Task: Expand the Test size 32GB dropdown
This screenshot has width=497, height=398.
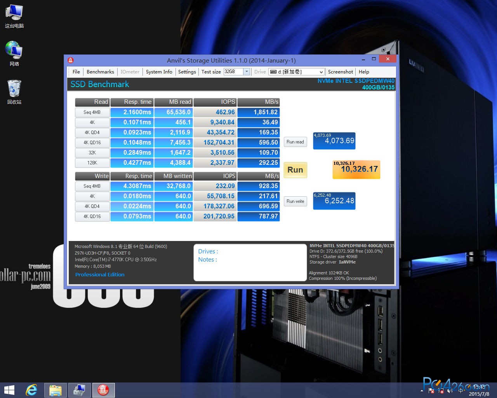Action: pyautogui.click(x=247, y=72)
